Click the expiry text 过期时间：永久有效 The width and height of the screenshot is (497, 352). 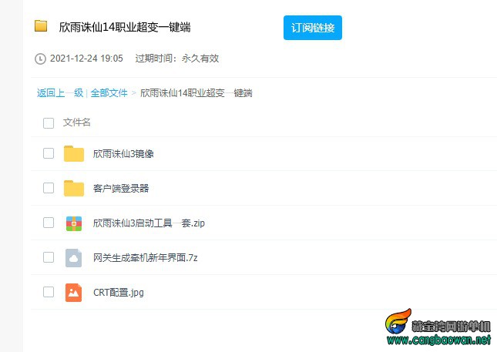coord(177,59)
